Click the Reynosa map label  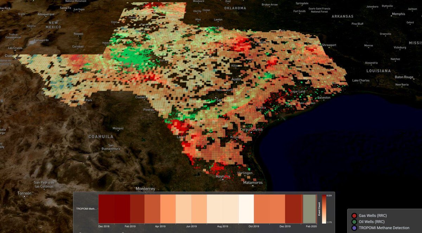click(223, 176)
